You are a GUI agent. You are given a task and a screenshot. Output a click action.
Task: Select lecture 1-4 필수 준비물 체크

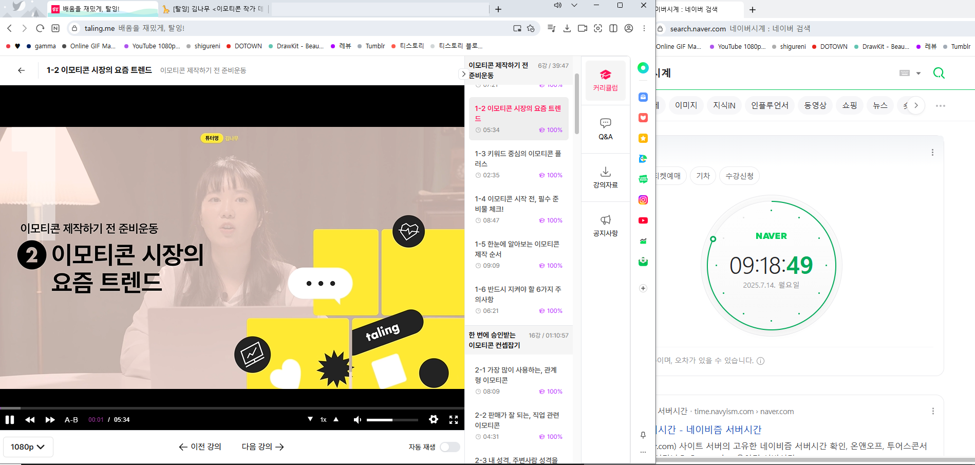519,209
